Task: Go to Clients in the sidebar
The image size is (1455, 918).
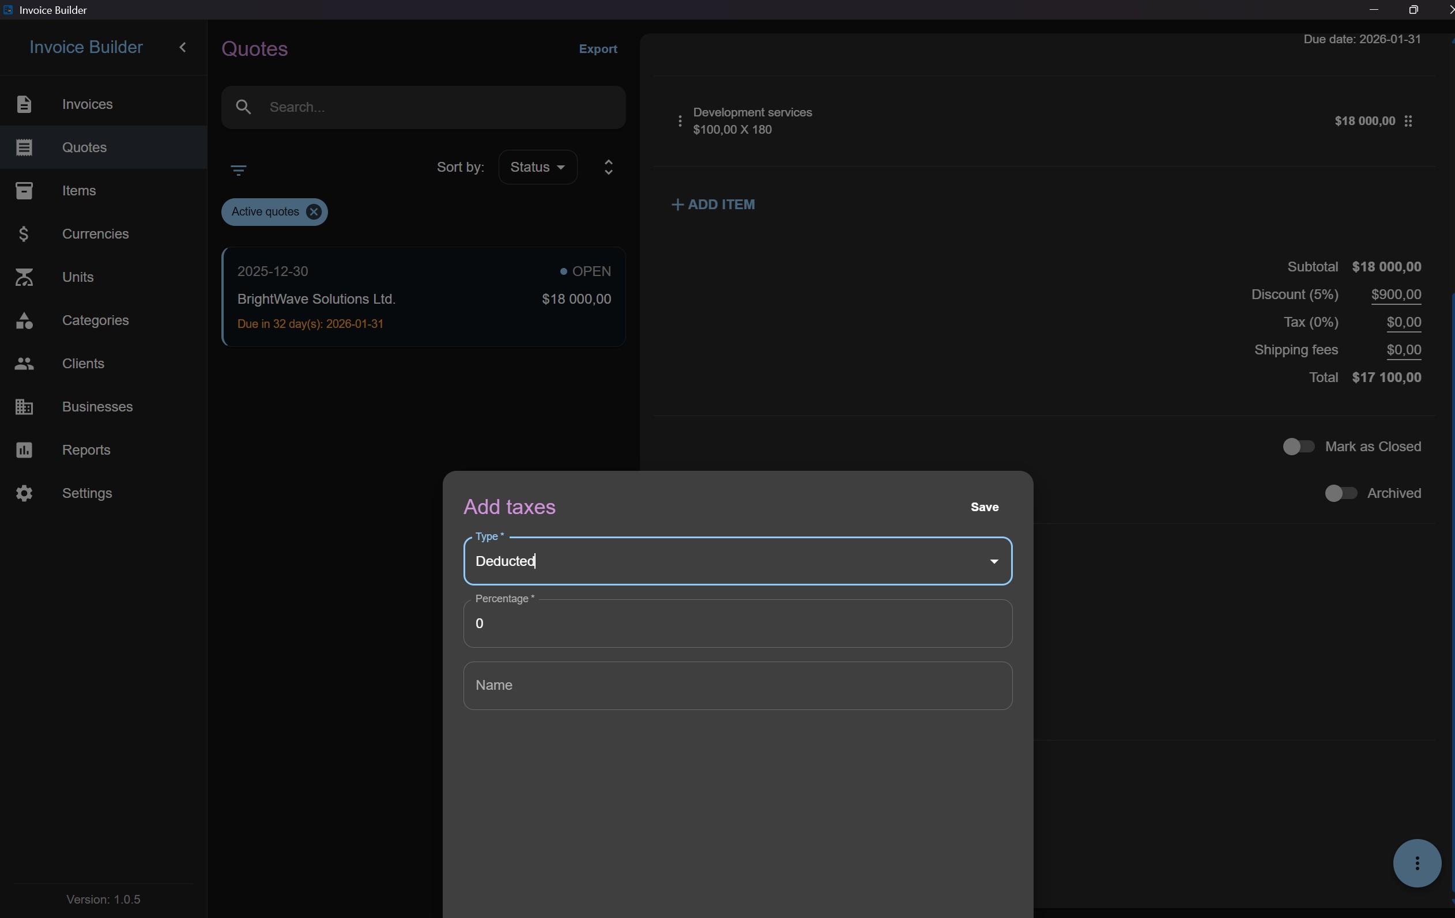Action: pos(103,364)
